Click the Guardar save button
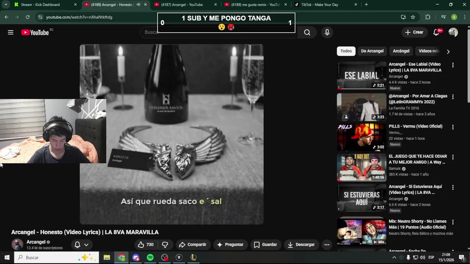The height and width of the screenshot is (264, 470). 265,245
